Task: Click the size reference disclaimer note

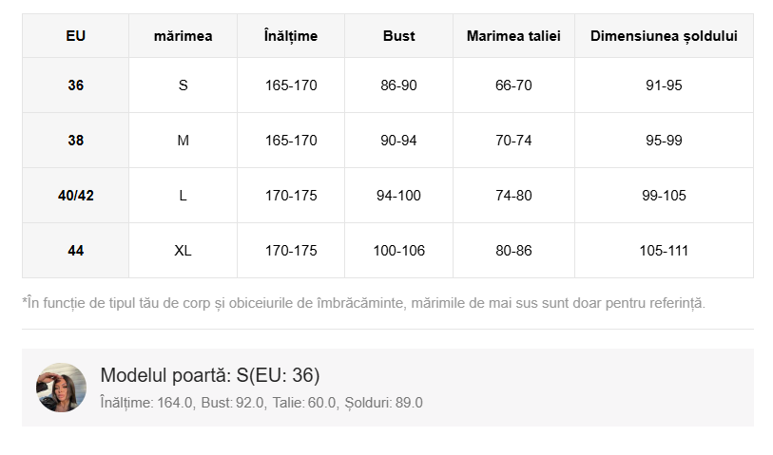Action: point(363,303)
